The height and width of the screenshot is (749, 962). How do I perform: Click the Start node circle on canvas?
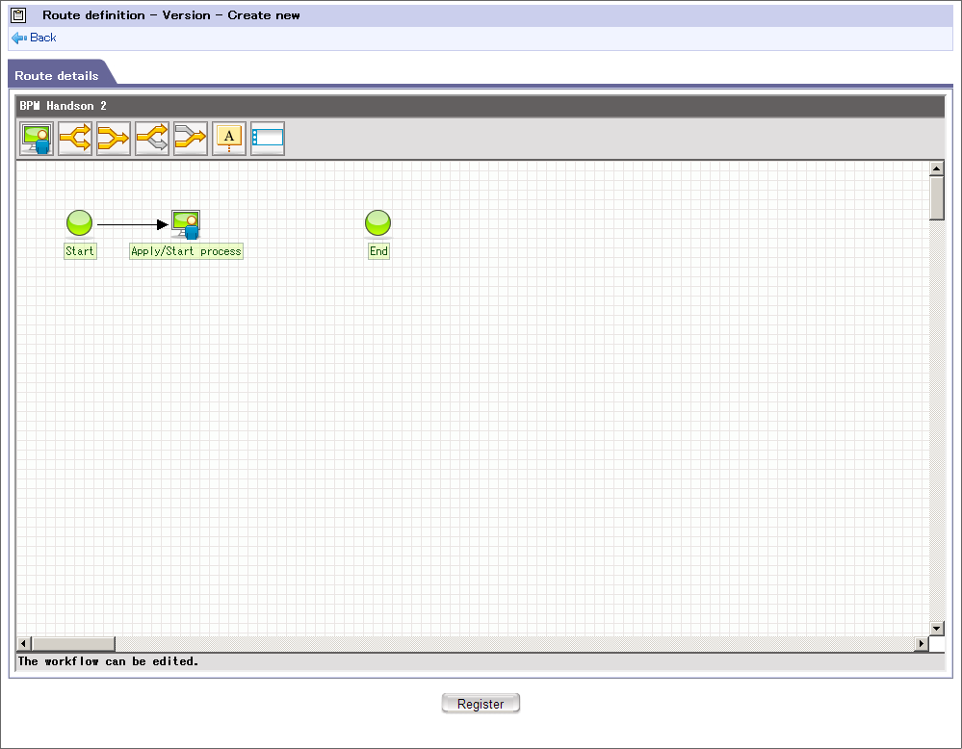click(x=79, y=222)
